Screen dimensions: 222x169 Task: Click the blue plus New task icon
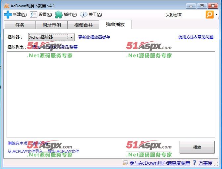click(8, 15)
